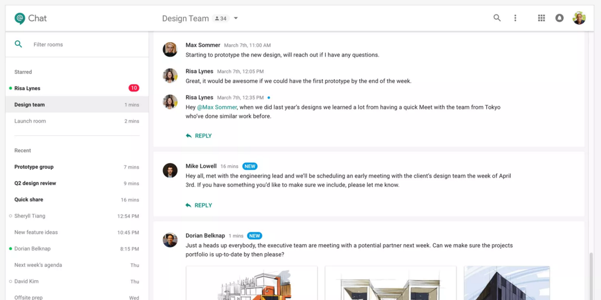Open Sheryll Tiang chat

(77, 216)
